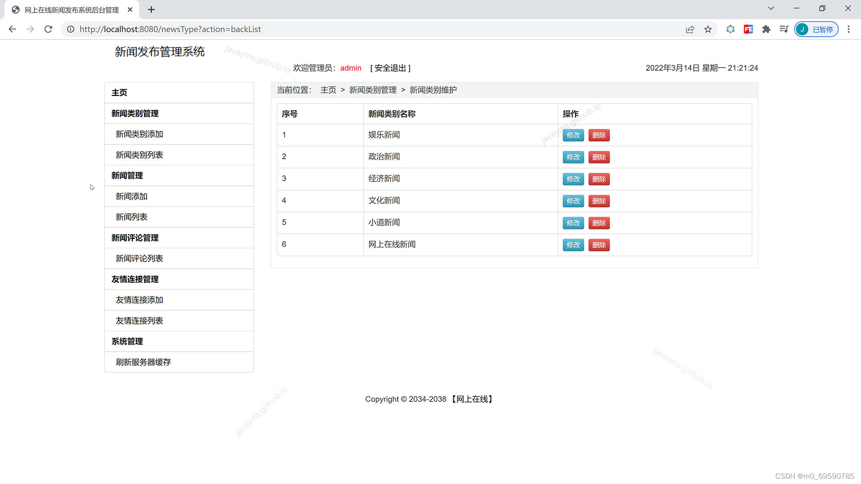Open 新闻类别列表 in the sidebar
Image resolution: width=861 pixels, height=484 pixels.
click(179, 155)
